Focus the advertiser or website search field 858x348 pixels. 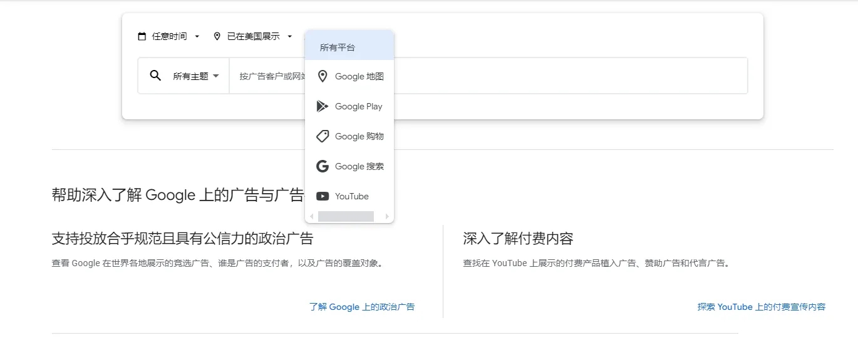pyautogui.click(x=488, y=76)
